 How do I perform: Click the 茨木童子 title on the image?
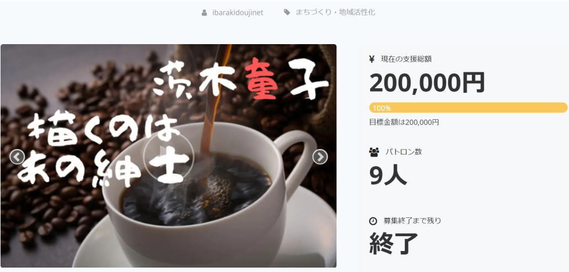pos(240,79)
